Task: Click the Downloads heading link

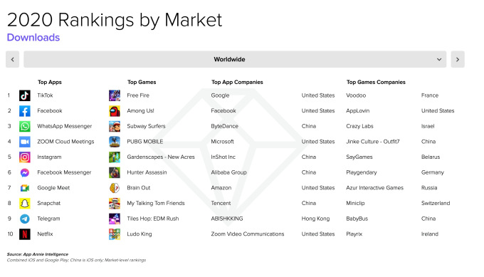Action: click(33, 37)
